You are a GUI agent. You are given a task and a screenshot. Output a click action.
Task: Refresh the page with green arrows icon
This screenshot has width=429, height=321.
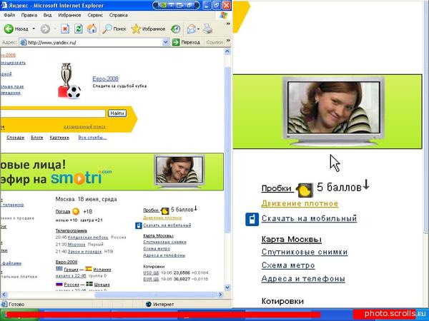pos(79,29)
